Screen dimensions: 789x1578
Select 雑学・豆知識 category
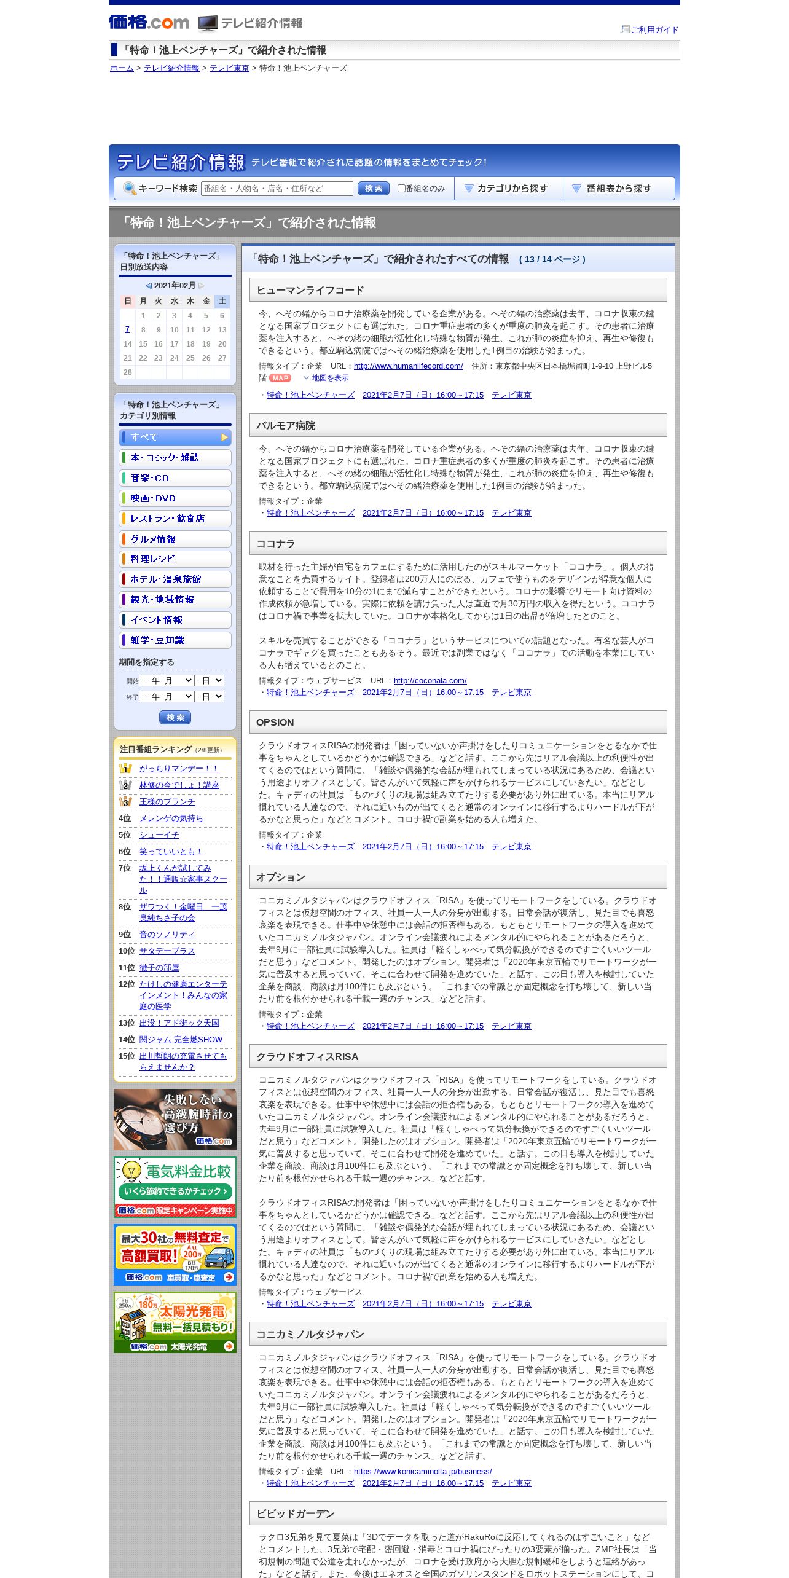tap(175, 640)
